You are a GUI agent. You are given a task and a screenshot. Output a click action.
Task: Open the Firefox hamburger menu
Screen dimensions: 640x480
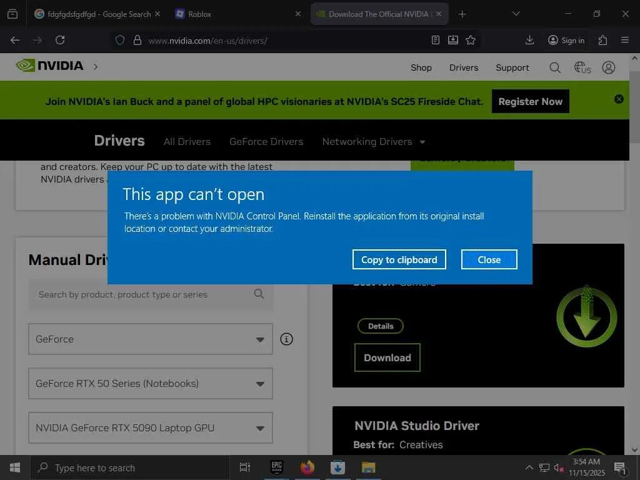click(x=624, y=40)
